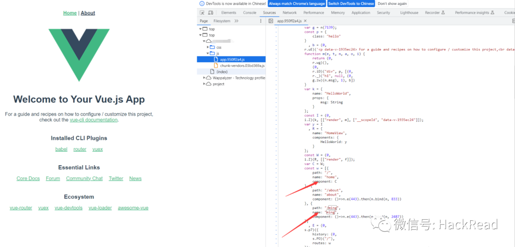Open the Network tab
This screenshot has width=515, height=247.
pyautogui.click(x=290, y=13)
